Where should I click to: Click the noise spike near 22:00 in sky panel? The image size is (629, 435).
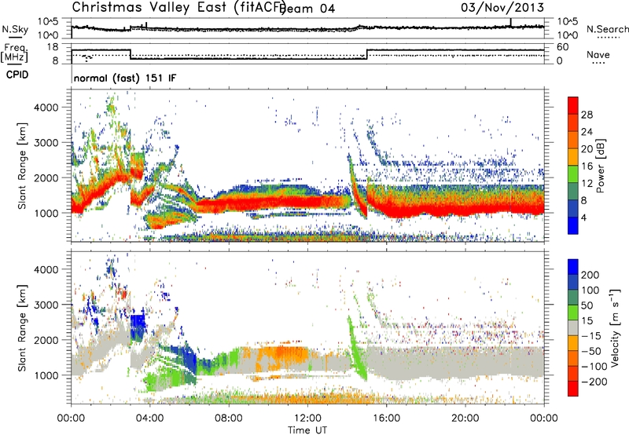510,23
